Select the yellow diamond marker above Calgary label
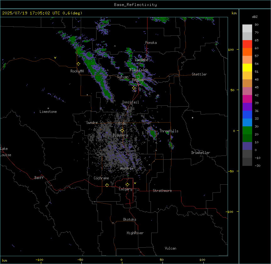Screen dimensions: 271x264 click(x=127, y=185)
